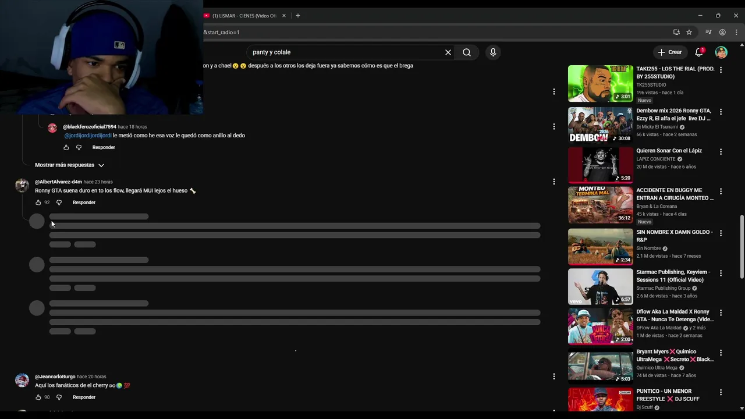This screenshot has width=745, height=419.
Task: Open the notifications bell
Action: [x=699, y=52]
